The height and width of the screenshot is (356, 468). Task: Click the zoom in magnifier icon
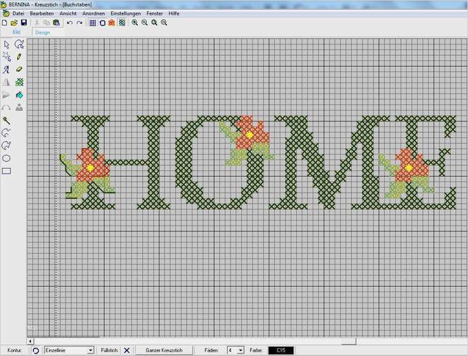pyautogui.click(x=135, y=23)
